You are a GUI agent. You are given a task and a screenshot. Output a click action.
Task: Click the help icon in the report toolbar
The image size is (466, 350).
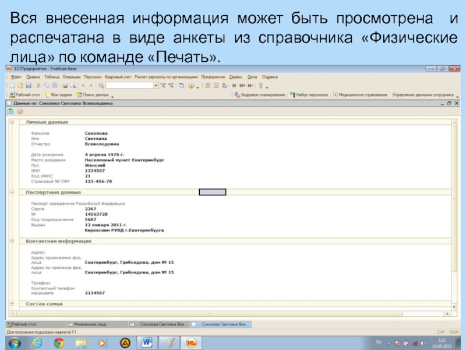click(19, 111)
